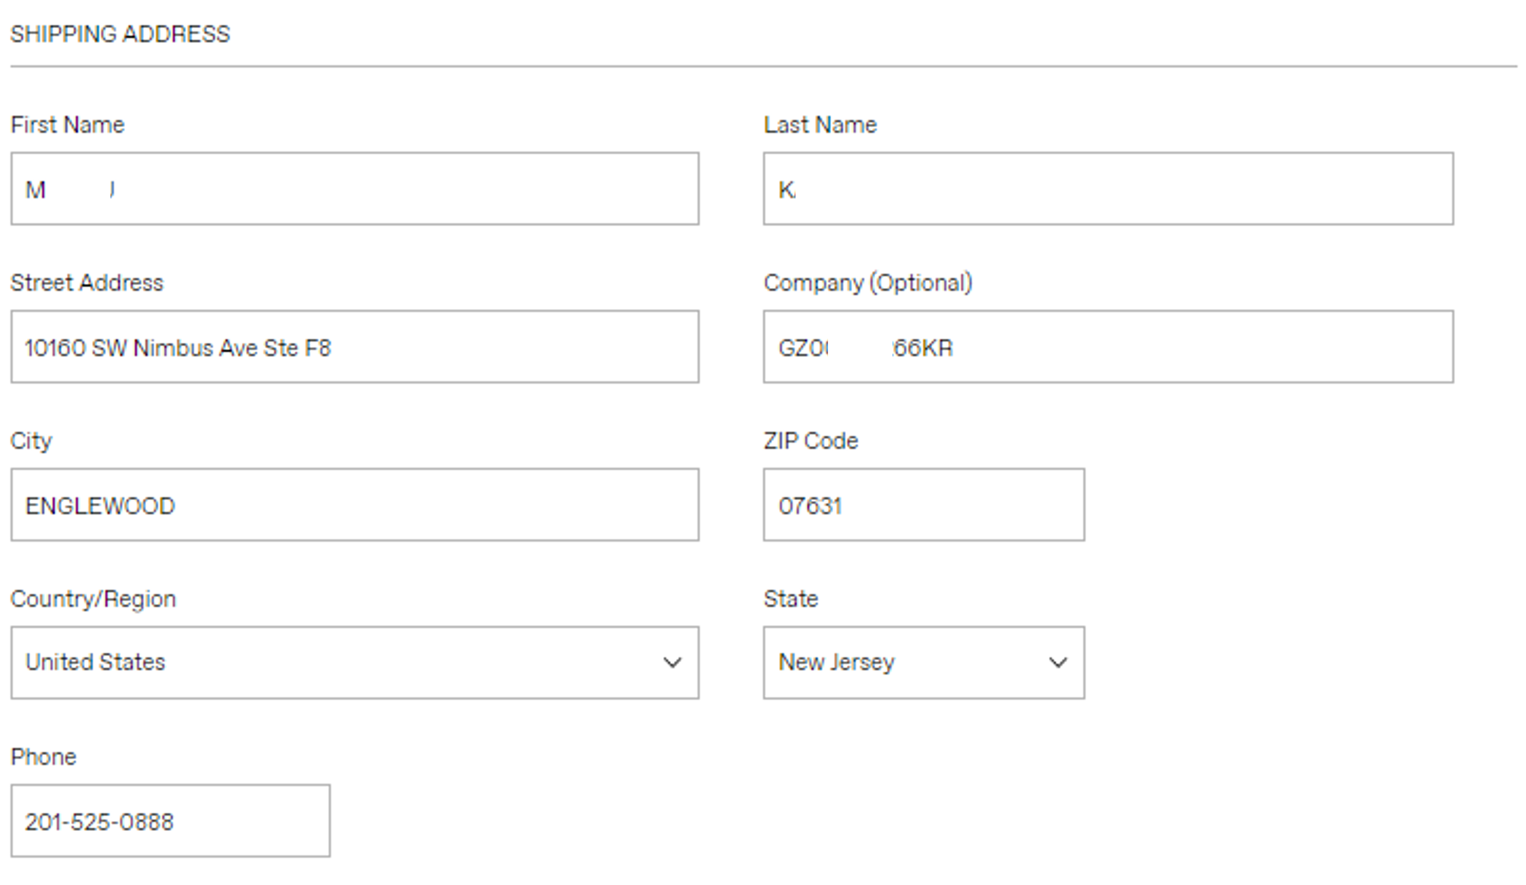Click the City label text
The height and width of the screenshot is (885, 1526).
point(31,442)
